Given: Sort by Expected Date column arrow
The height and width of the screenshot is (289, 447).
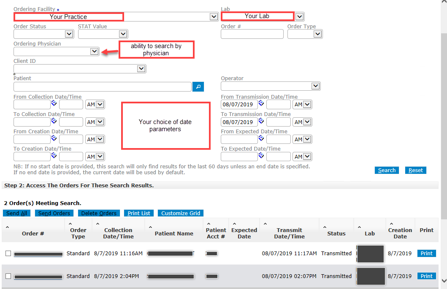Looking at the screenshot, I should tap(234, 224).
